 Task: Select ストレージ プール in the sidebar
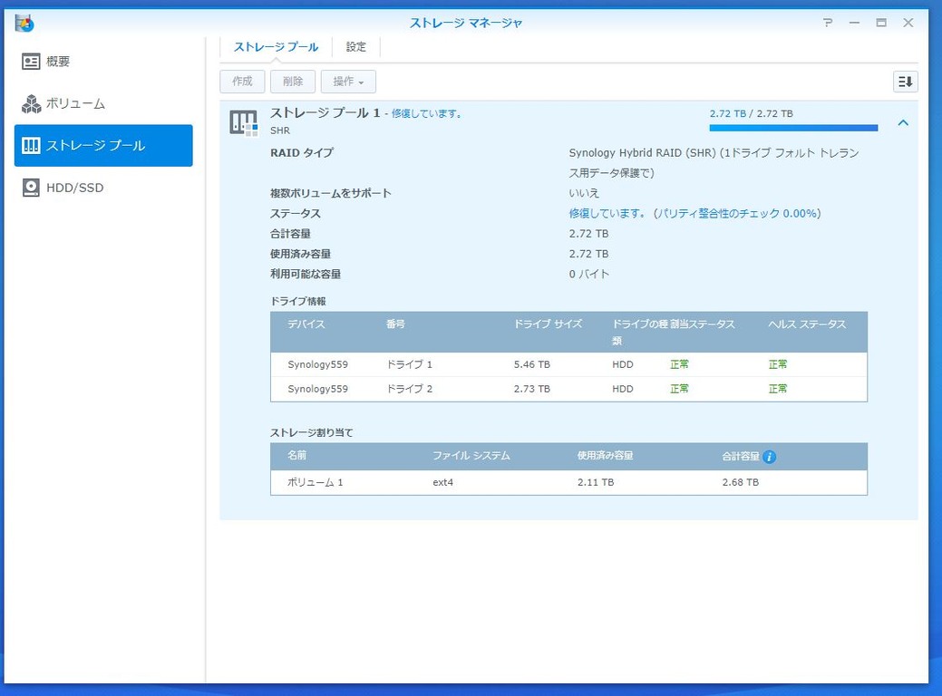(x=103, y=145)
